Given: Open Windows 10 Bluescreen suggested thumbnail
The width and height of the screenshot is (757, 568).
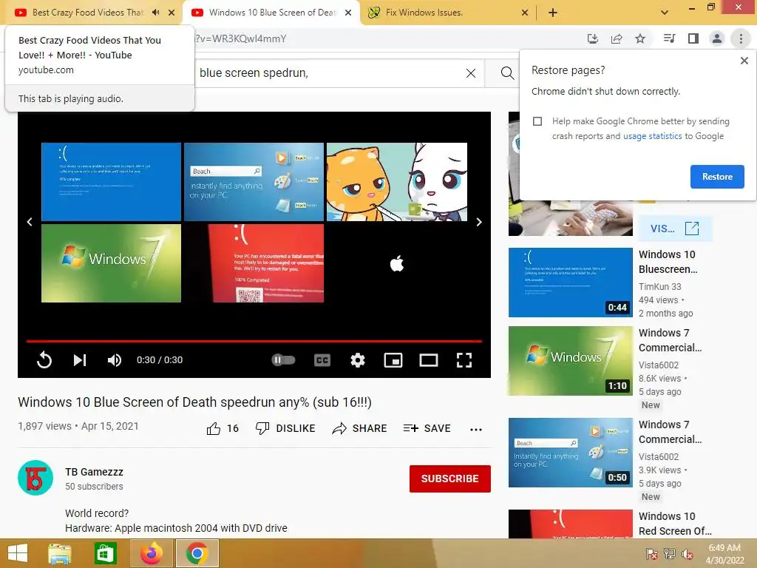Looking at the screenshot, I should coord(571,283).
